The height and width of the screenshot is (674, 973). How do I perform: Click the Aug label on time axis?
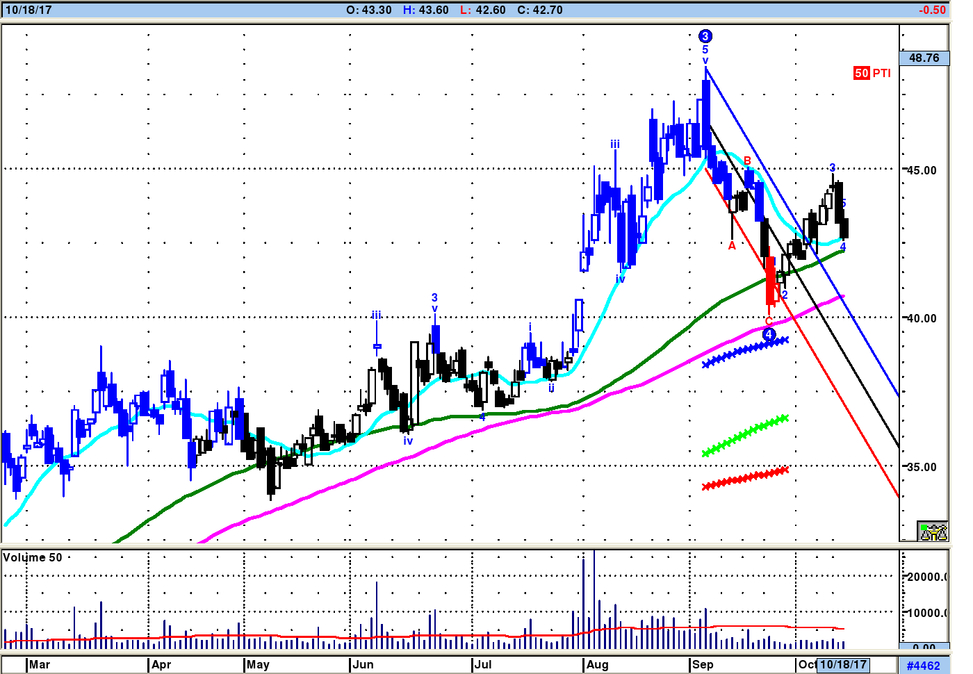click(x=598, y=664)
